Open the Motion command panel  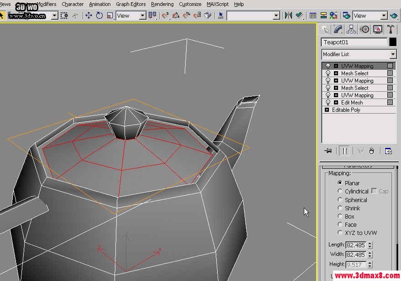(x=365, y=29)
